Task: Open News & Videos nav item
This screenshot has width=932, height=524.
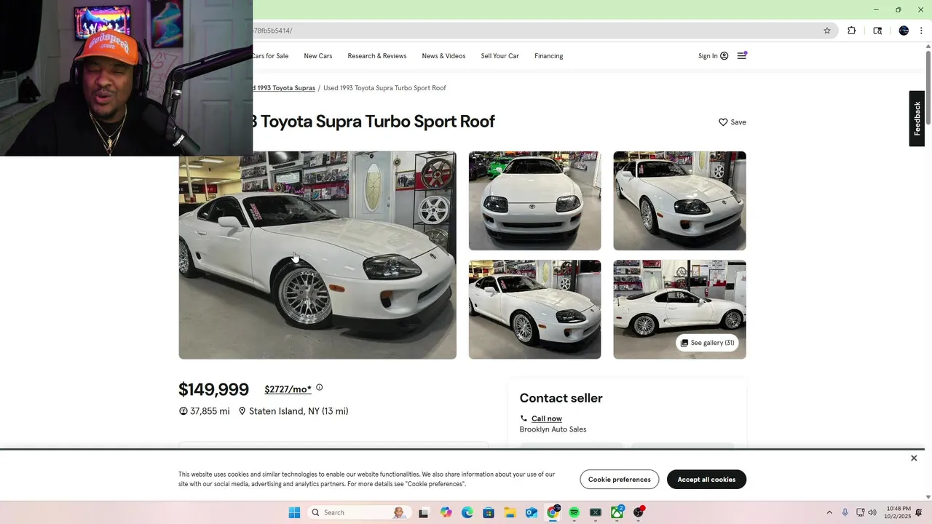Action: 443,56
